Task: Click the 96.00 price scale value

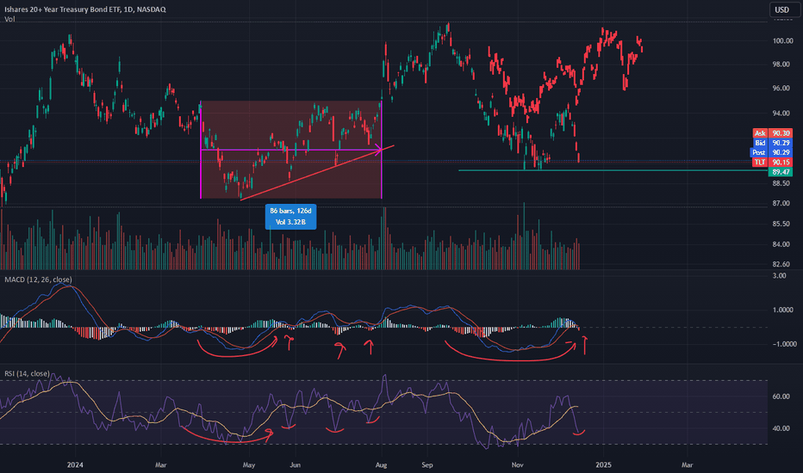Action: pyautogui.click(x=782, y=89)
